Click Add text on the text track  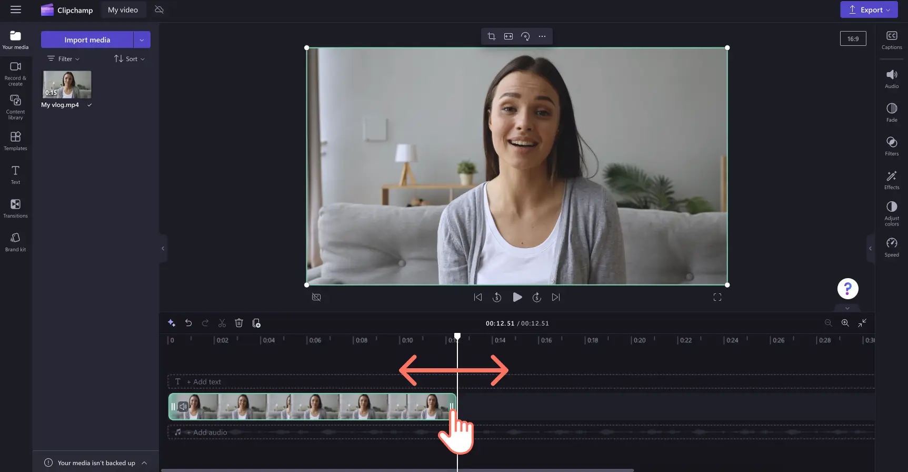(x=204, y=382)
